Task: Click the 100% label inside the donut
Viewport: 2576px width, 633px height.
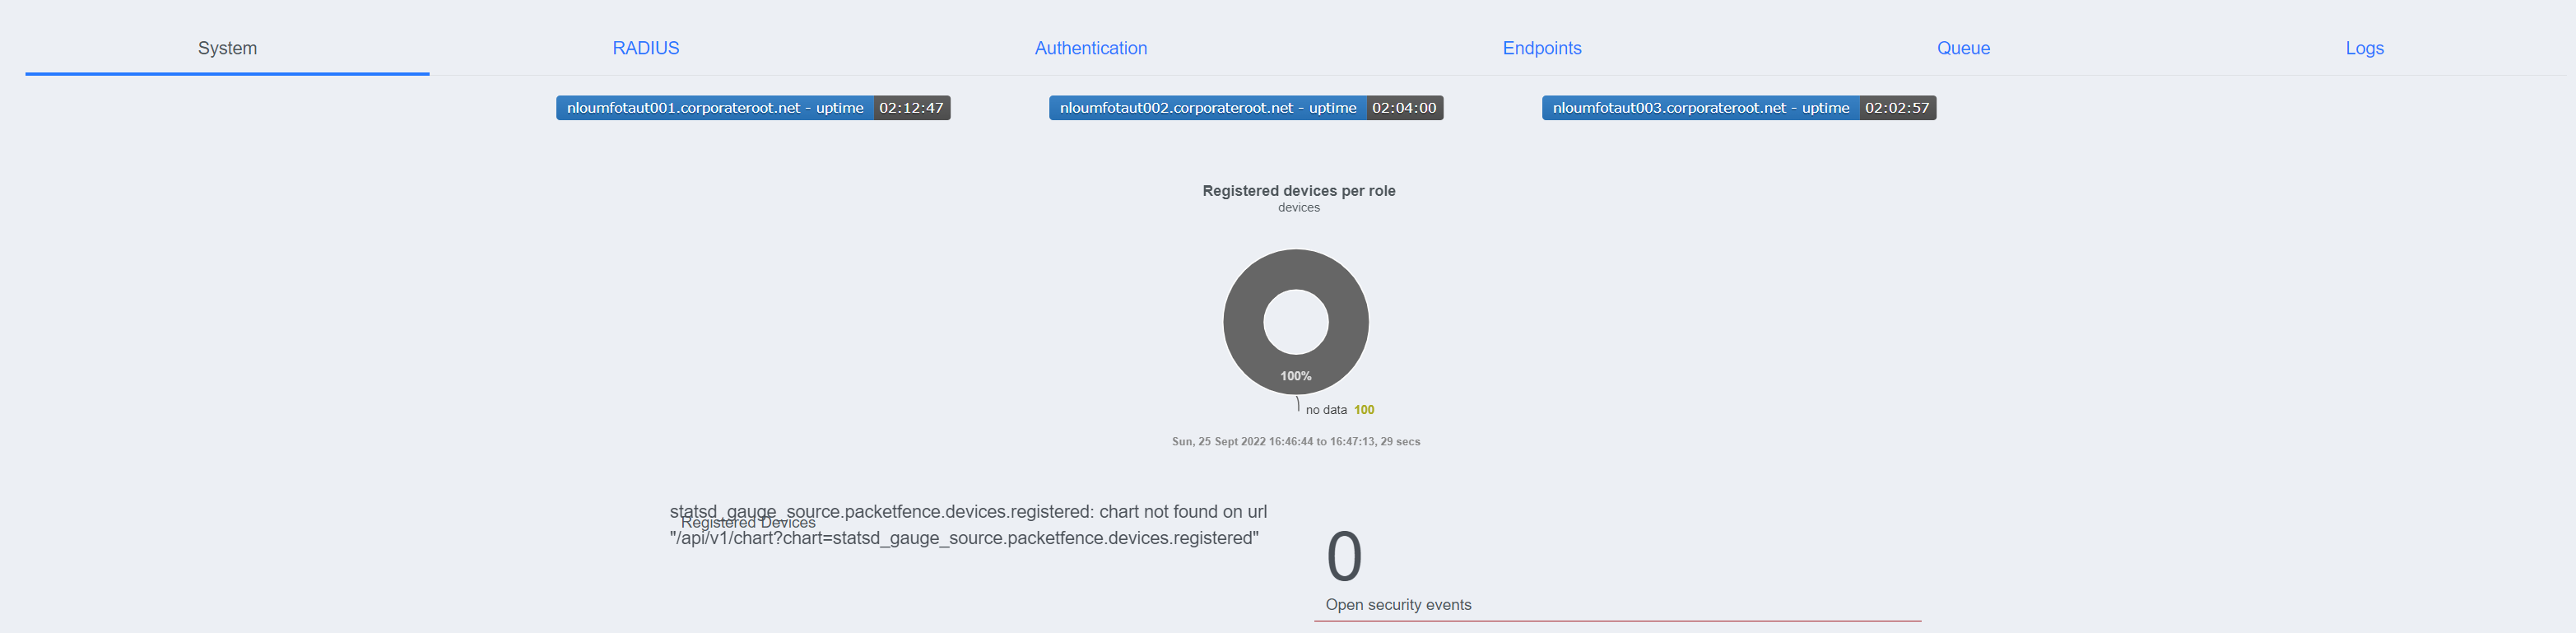Action: (x=1296, y=375)
